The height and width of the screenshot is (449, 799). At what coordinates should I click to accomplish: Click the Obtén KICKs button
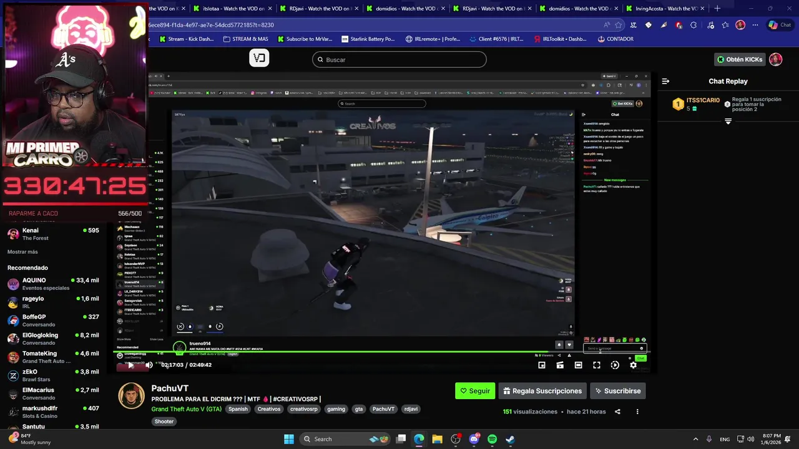pyautogui.click(x=740, y=59)
